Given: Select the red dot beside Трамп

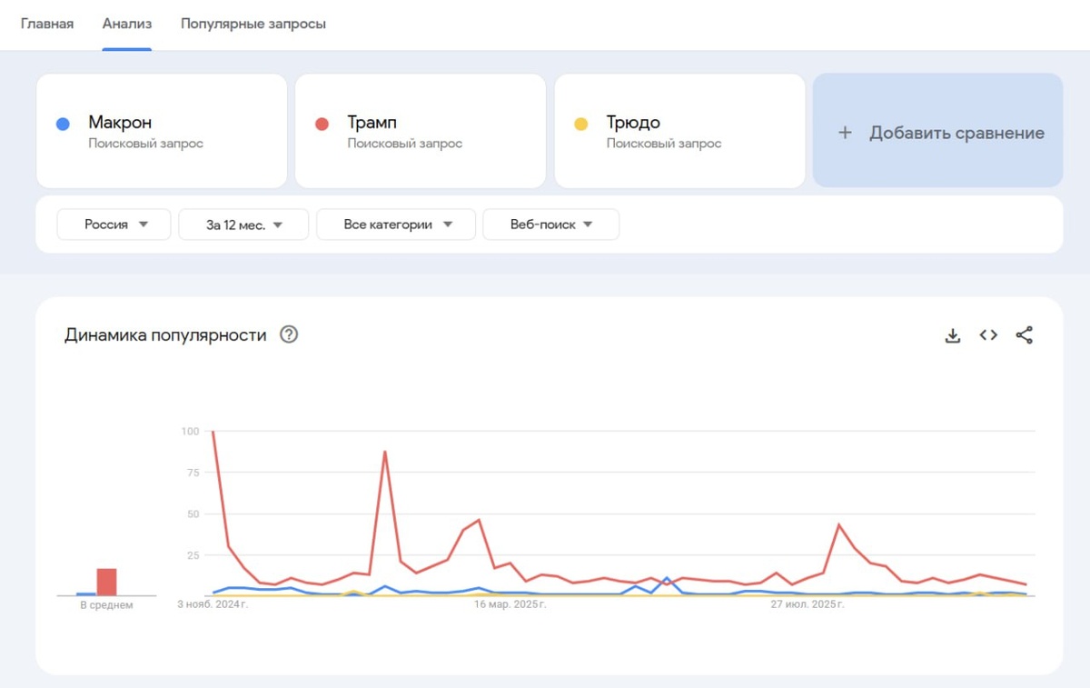Looking at the screenshot, I should tap(322, 125).
